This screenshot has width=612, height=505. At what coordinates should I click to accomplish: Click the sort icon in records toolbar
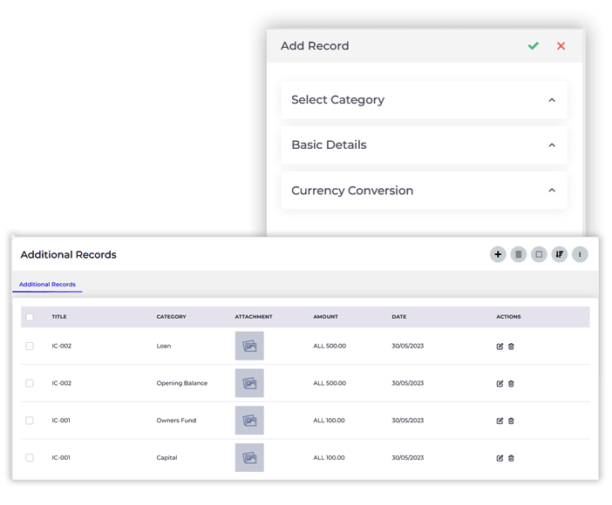click(x=560, y=254)
